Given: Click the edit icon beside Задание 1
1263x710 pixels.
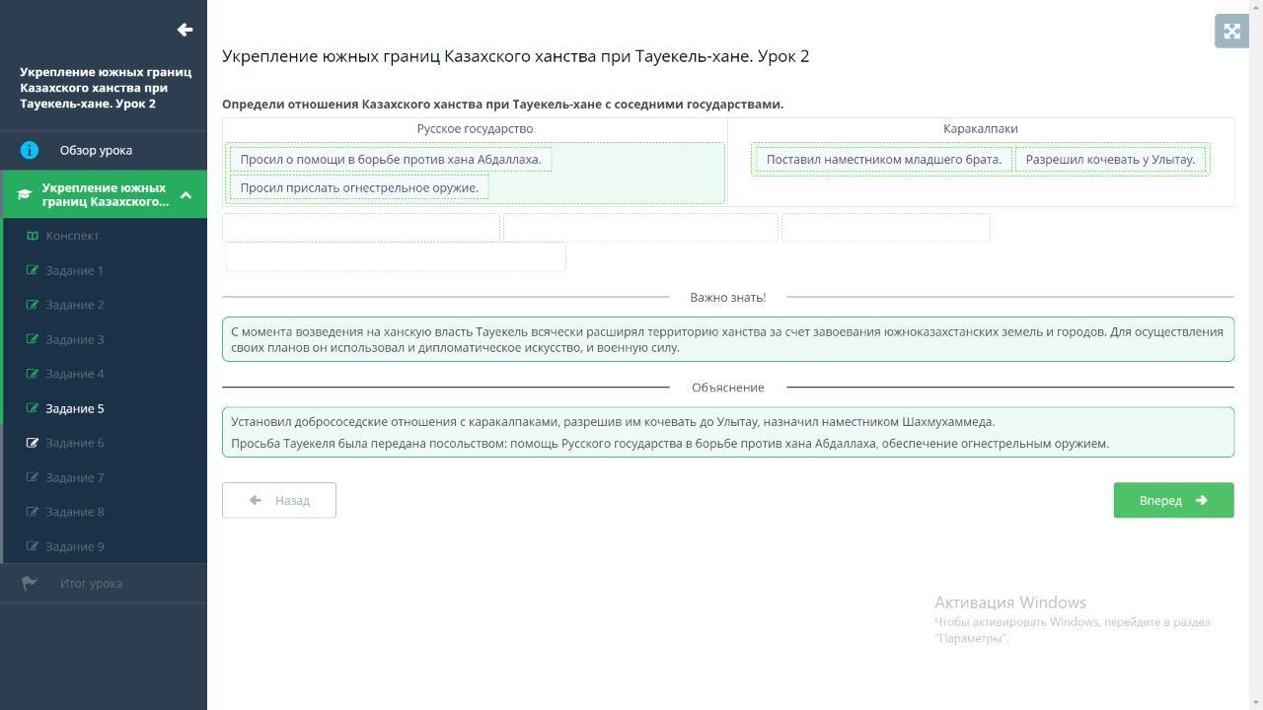Looking at the screenshot, I should click(x=33, y=270).
